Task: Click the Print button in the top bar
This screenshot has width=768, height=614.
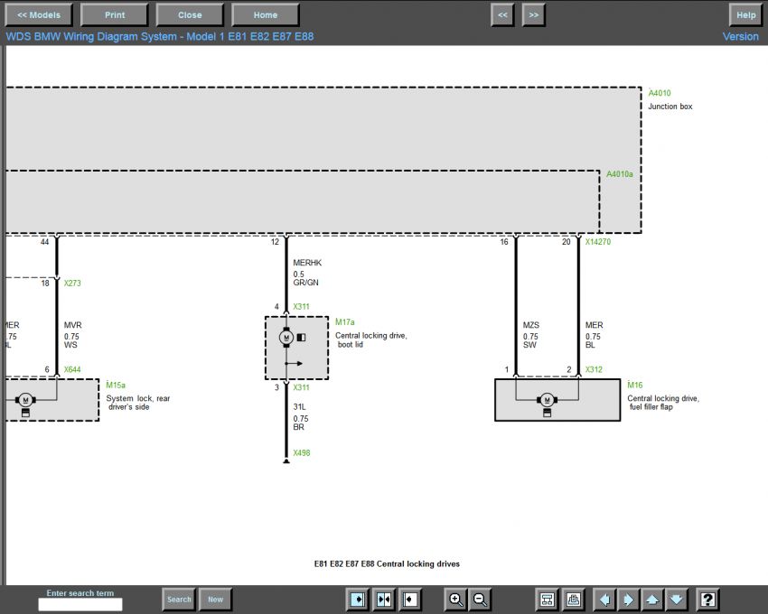Action: [115, 15]
